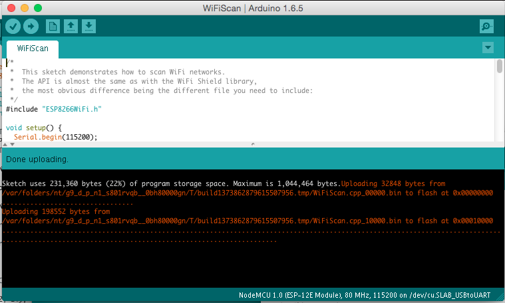Open the Serial Monitor magnifier icon

click(x=486, y=27)
